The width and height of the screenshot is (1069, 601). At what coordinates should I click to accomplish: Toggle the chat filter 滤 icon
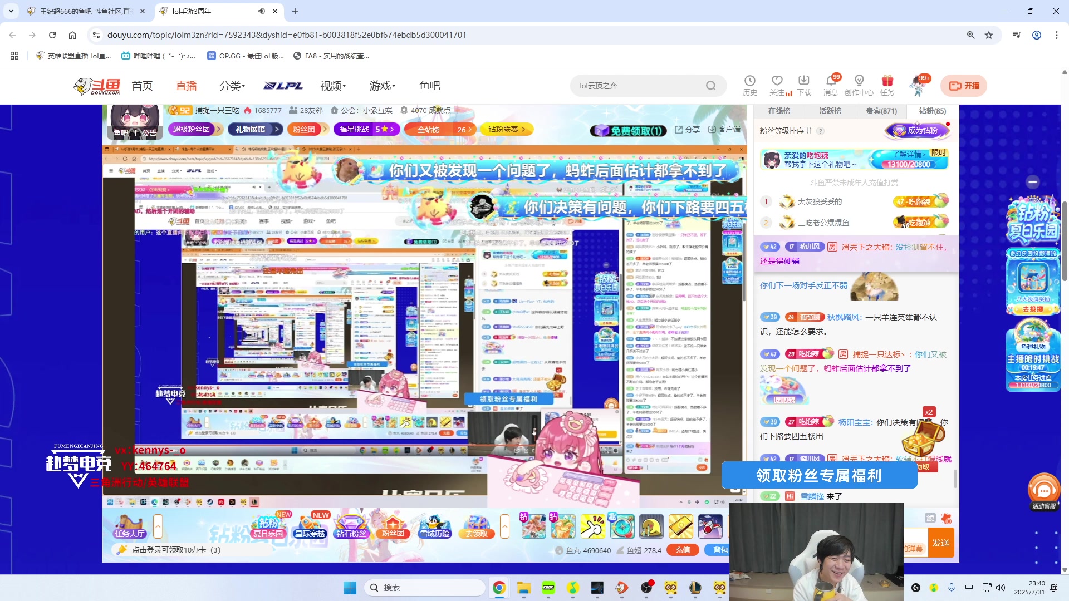tap(930, 518)
